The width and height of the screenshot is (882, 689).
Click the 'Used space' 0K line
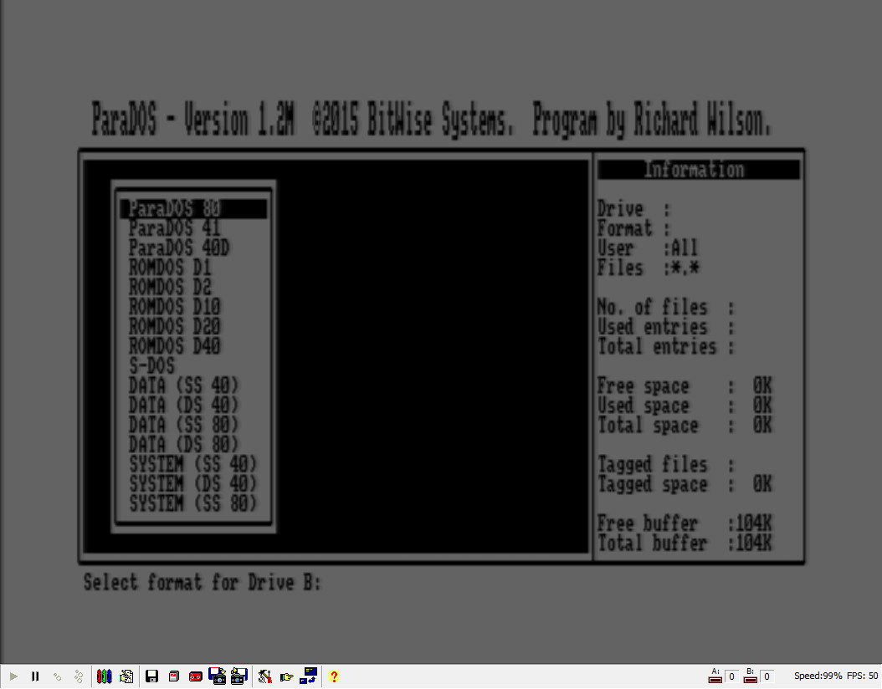685,406
